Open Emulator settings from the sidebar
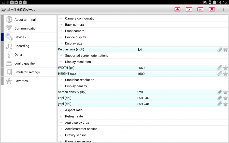 [27, 72]
